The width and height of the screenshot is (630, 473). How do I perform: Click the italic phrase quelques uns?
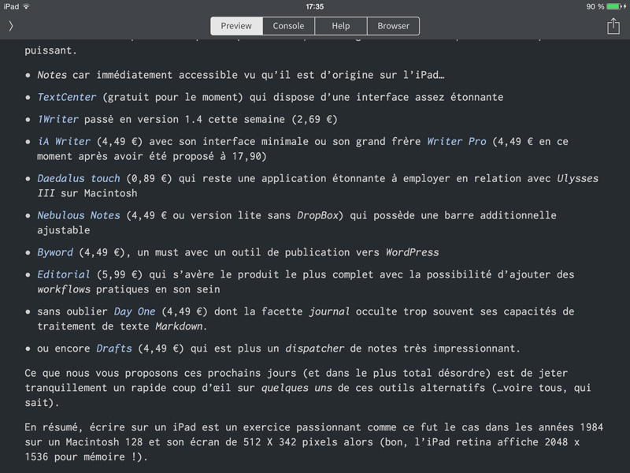(x=297, y=388)
